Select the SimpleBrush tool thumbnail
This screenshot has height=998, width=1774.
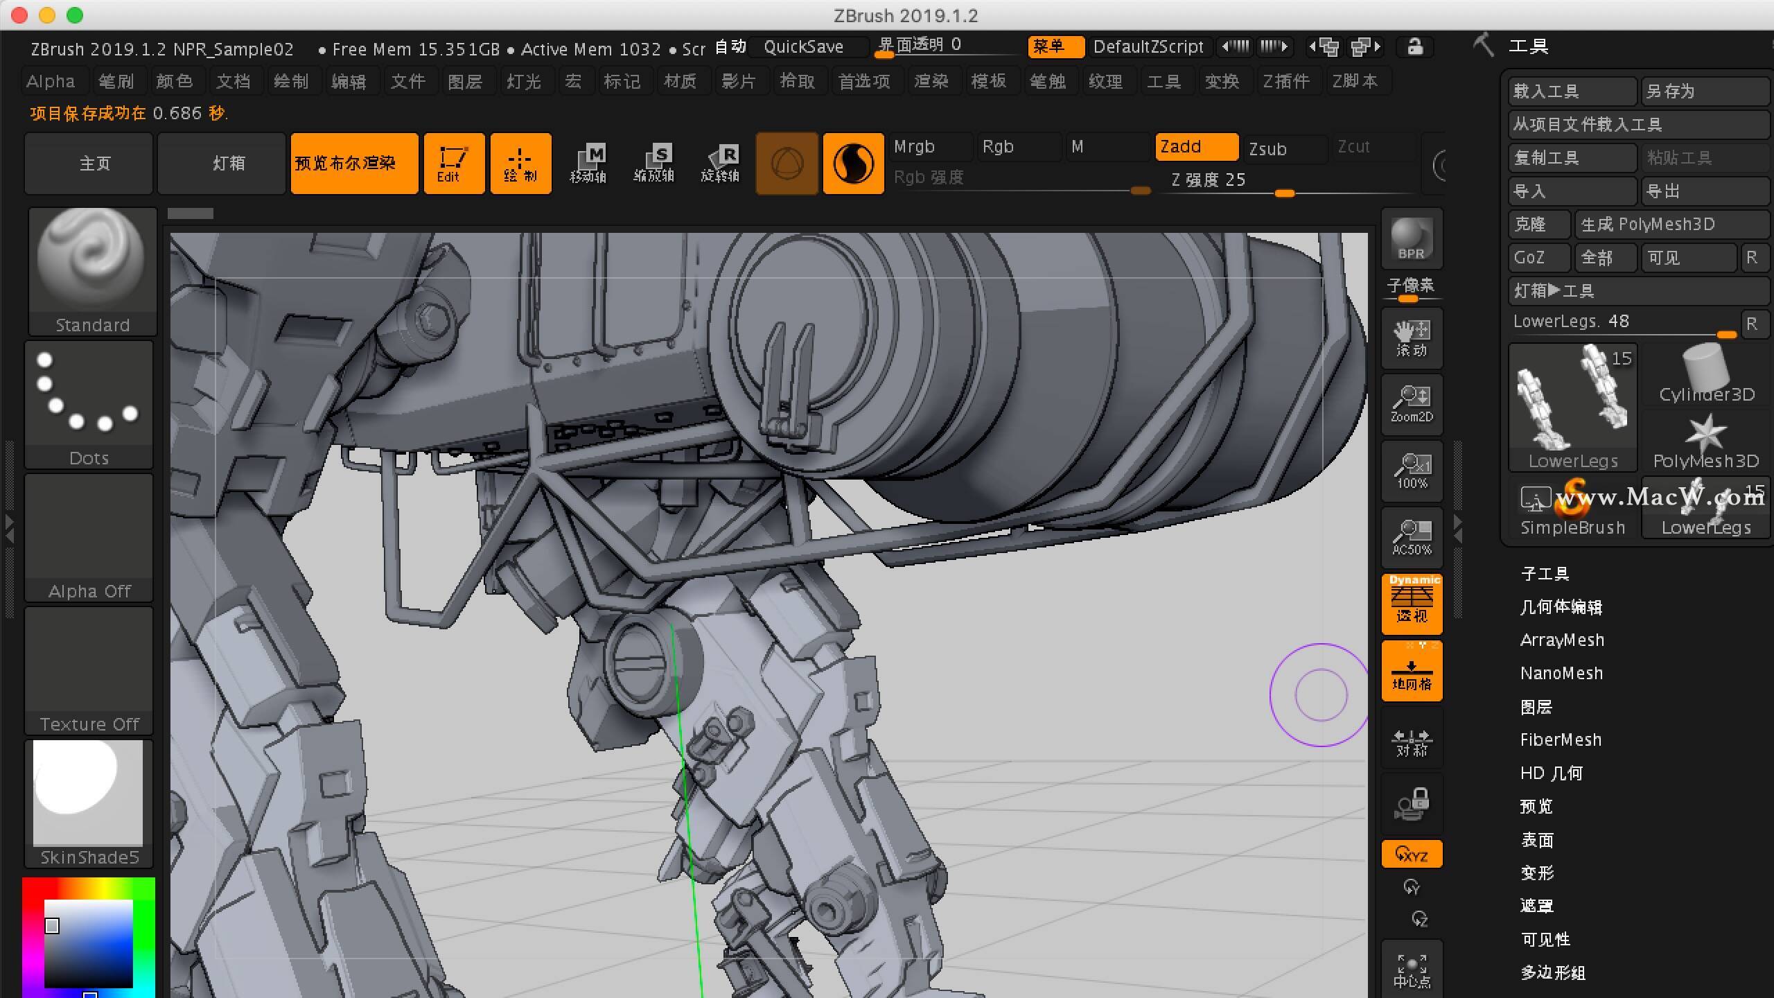tap(1572, 507)
